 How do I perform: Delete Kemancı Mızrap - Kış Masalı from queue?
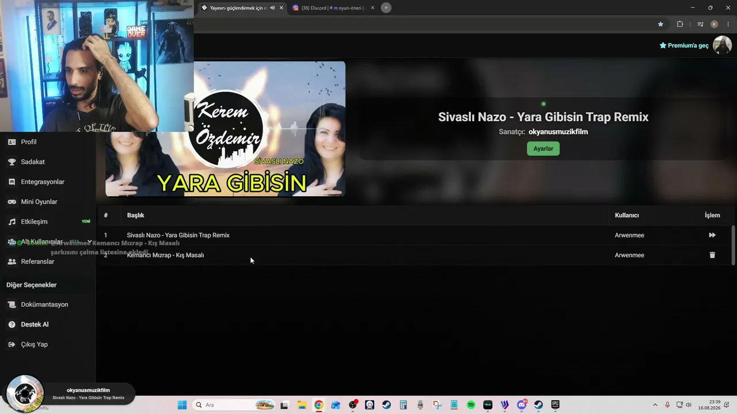click(712, 255)
